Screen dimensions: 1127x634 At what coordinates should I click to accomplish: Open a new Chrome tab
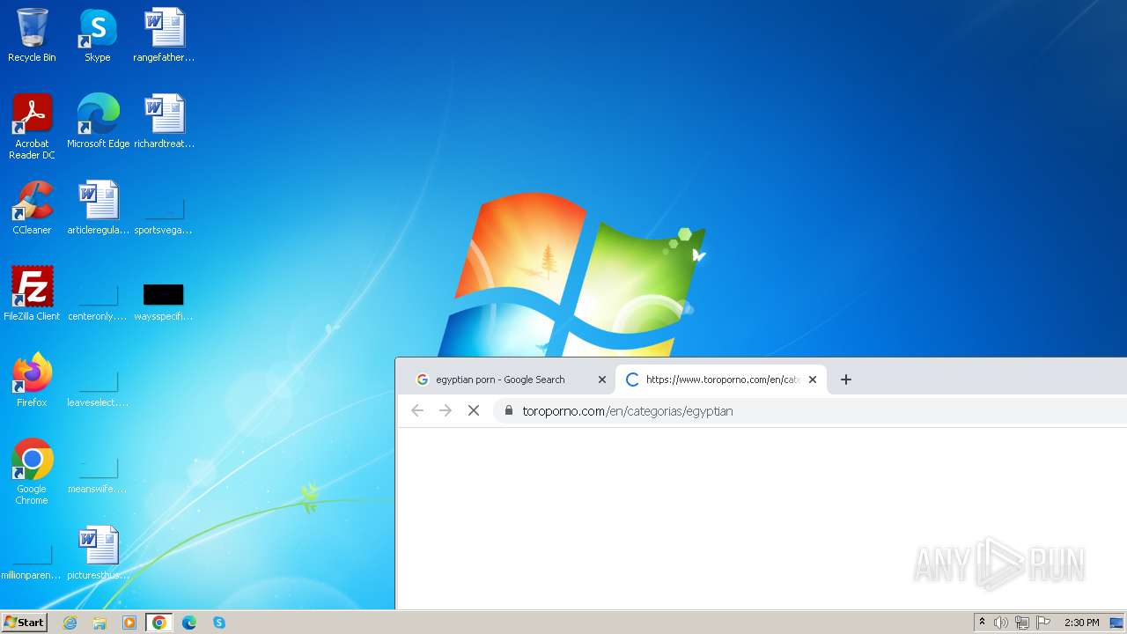[846, 380]
